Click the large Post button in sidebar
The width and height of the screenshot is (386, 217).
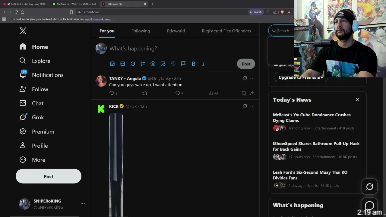49,176
